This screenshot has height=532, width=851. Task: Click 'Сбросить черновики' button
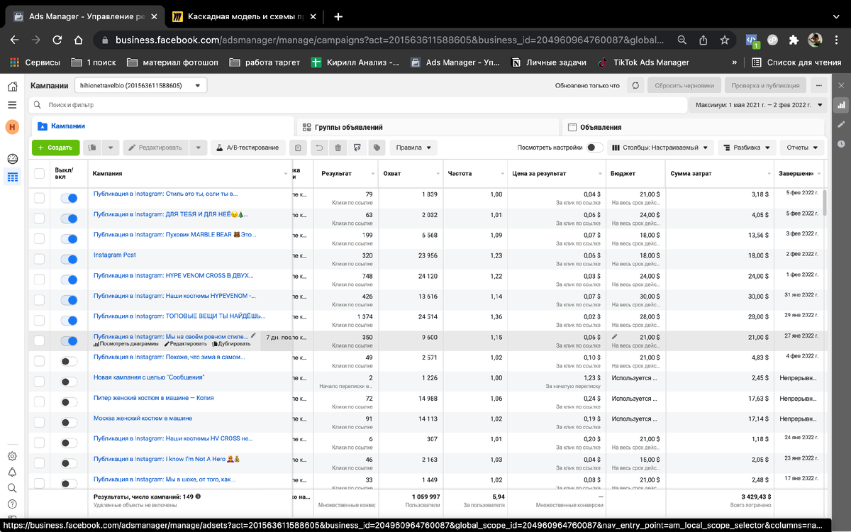pos(684,85)
